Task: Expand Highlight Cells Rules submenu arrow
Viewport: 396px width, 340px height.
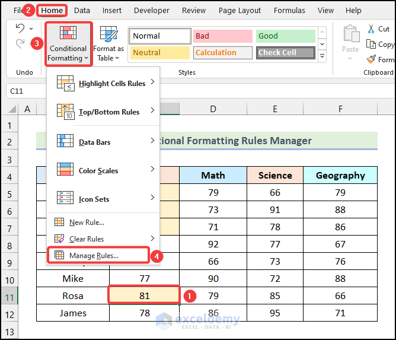Action: 152,82
